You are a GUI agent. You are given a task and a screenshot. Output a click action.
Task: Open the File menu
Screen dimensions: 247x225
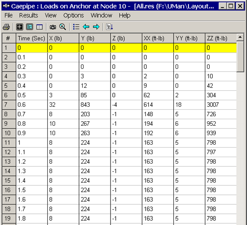tap(9, 16)
